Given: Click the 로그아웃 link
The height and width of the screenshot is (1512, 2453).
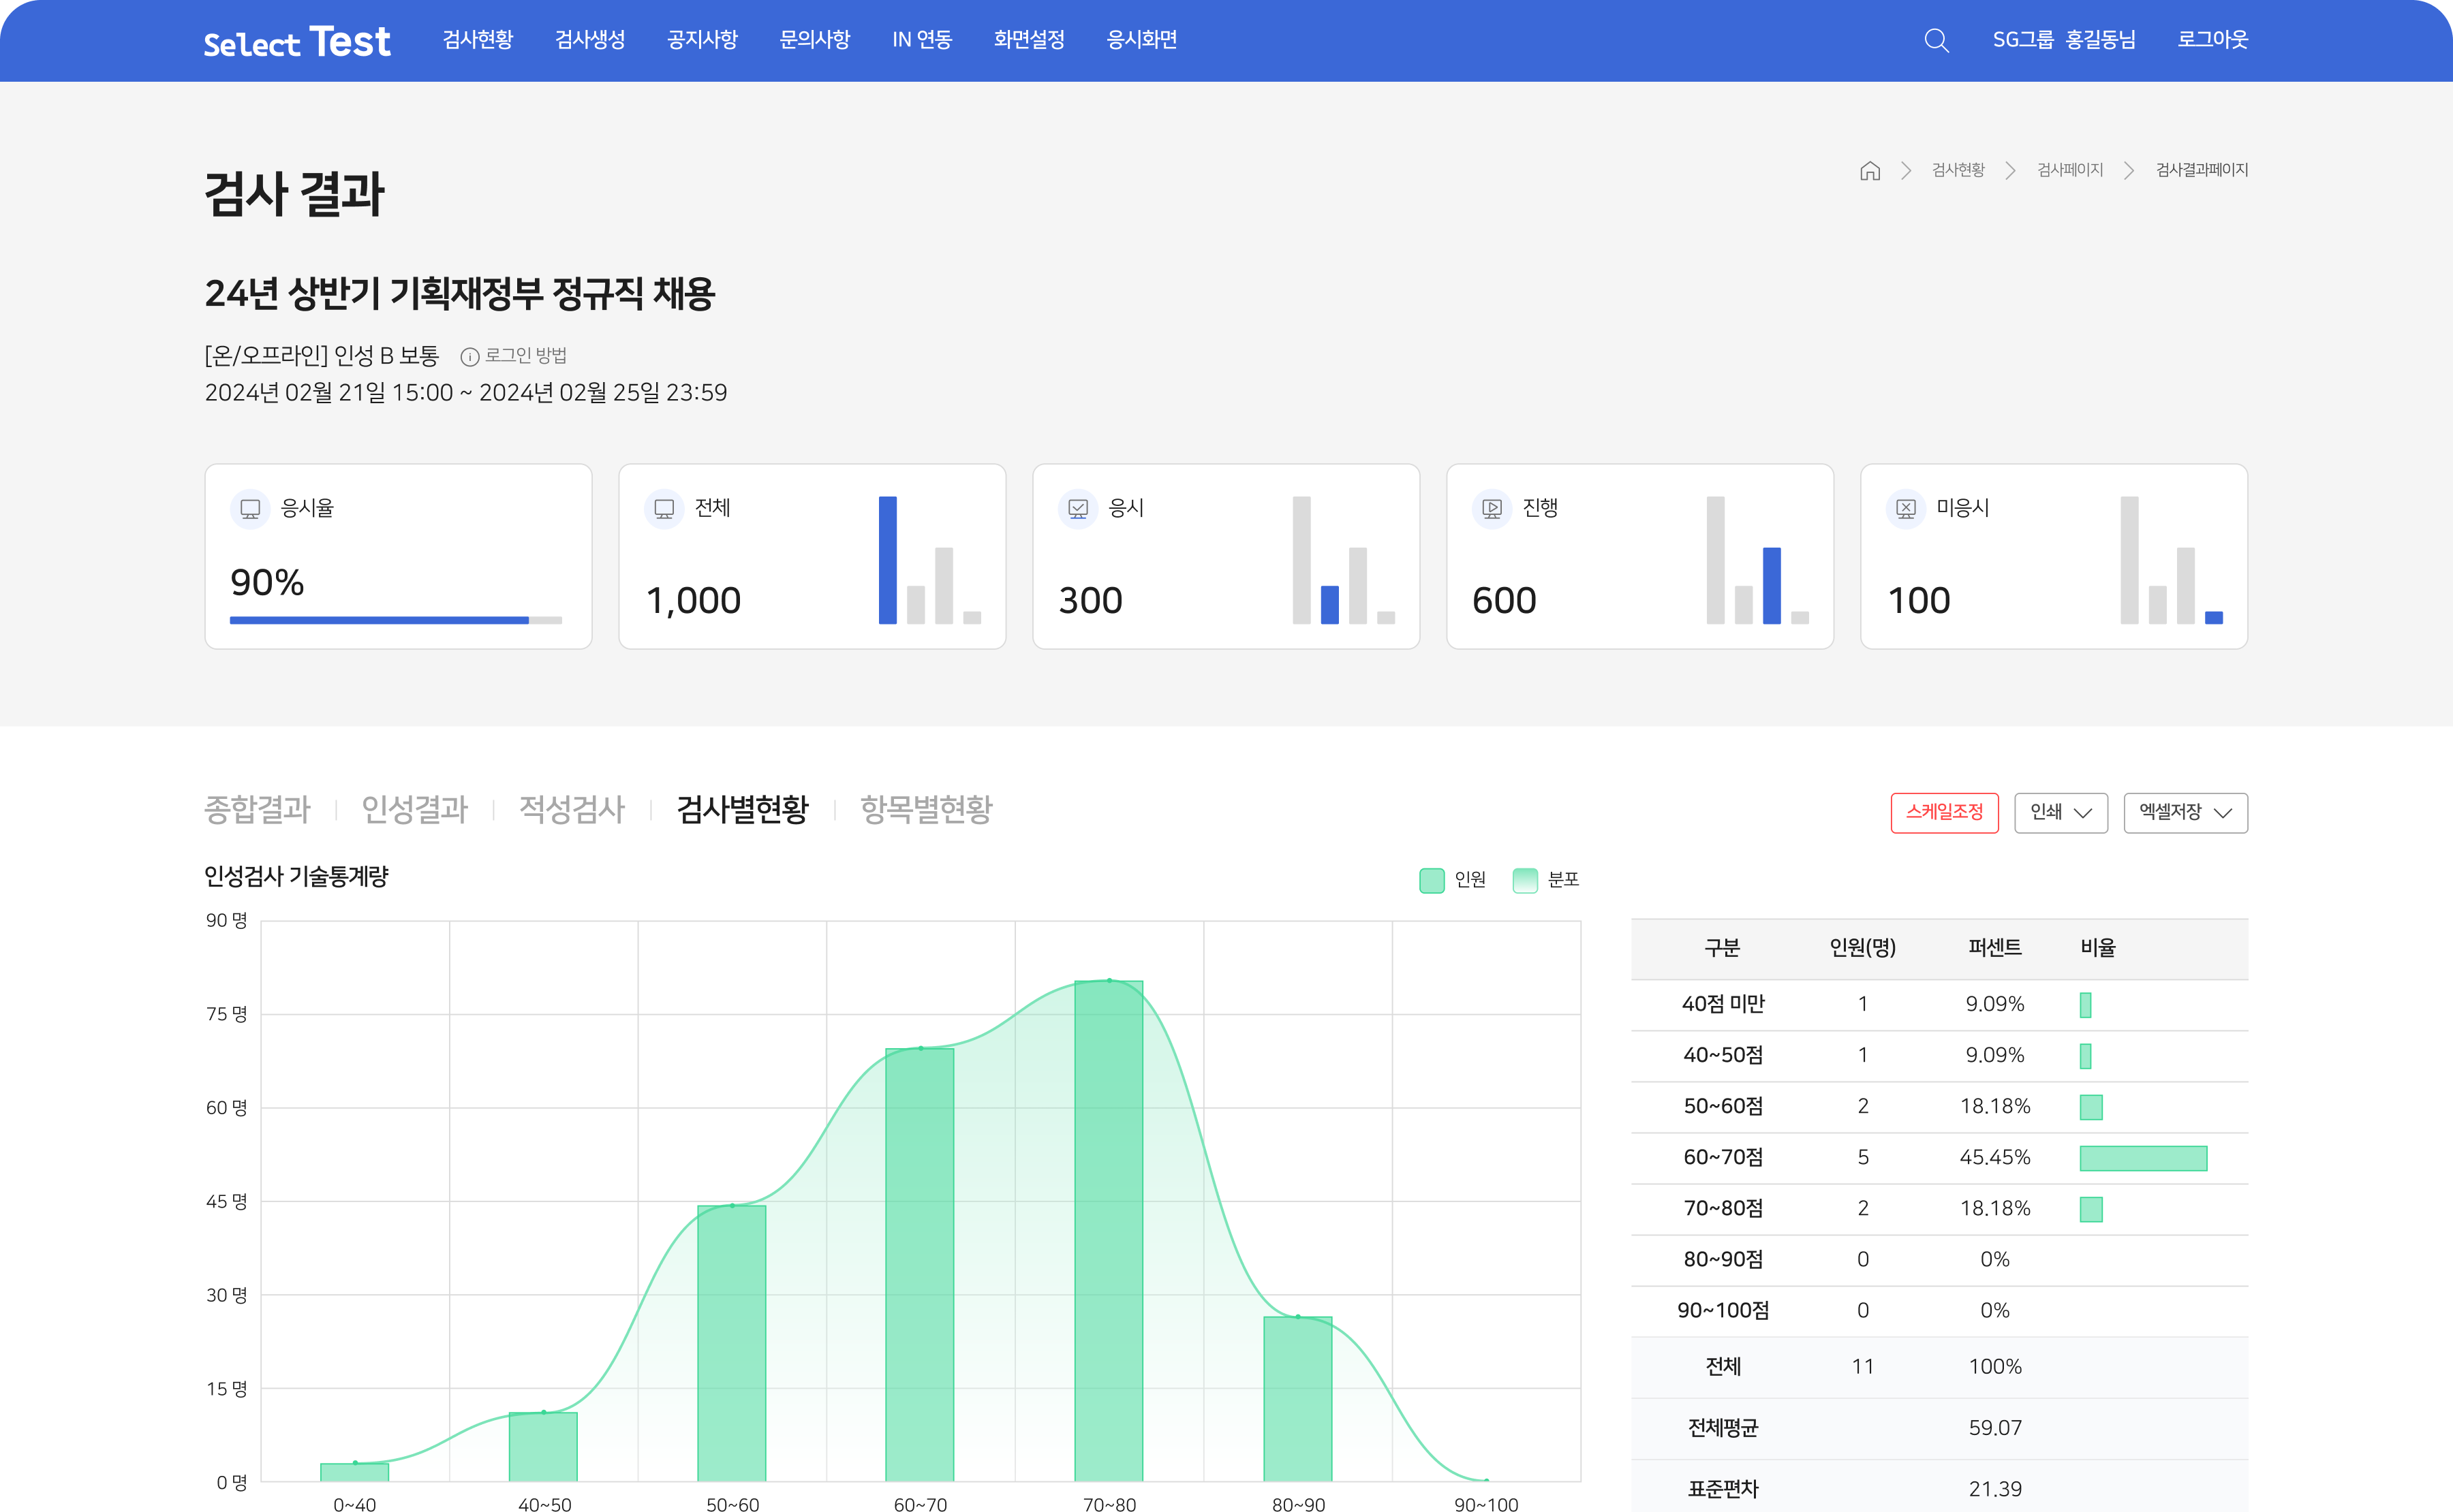Looking at the screenshot, I should 2213,40.
